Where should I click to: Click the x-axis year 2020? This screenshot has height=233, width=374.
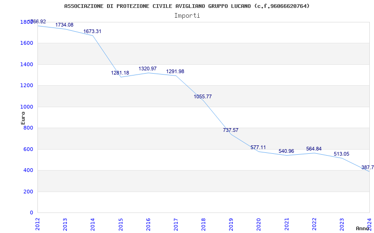(x=259, y=224)
